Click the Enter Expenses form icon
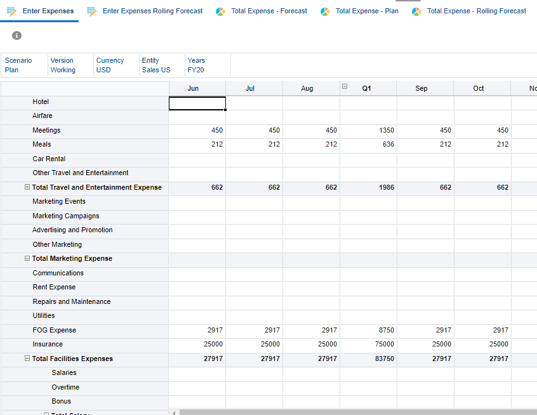 pyautogui.click(x=11, y=11)
